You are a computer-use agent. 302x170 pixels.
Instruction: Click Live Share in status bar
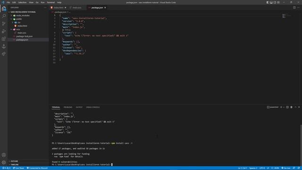[x=18, y=168]
